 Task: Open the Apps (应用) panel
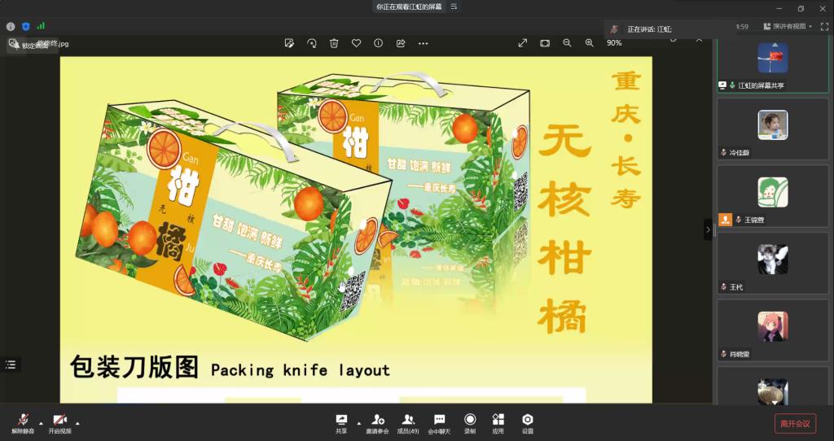pos(498,421)
